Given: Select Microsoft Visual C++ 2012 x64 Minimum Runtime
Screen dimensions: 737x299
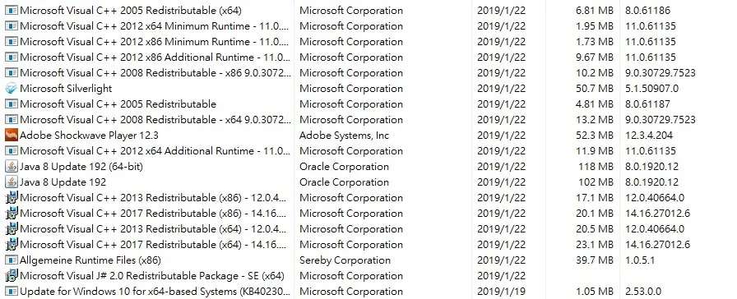Looking at the screenshot, I should click(368, 25).
